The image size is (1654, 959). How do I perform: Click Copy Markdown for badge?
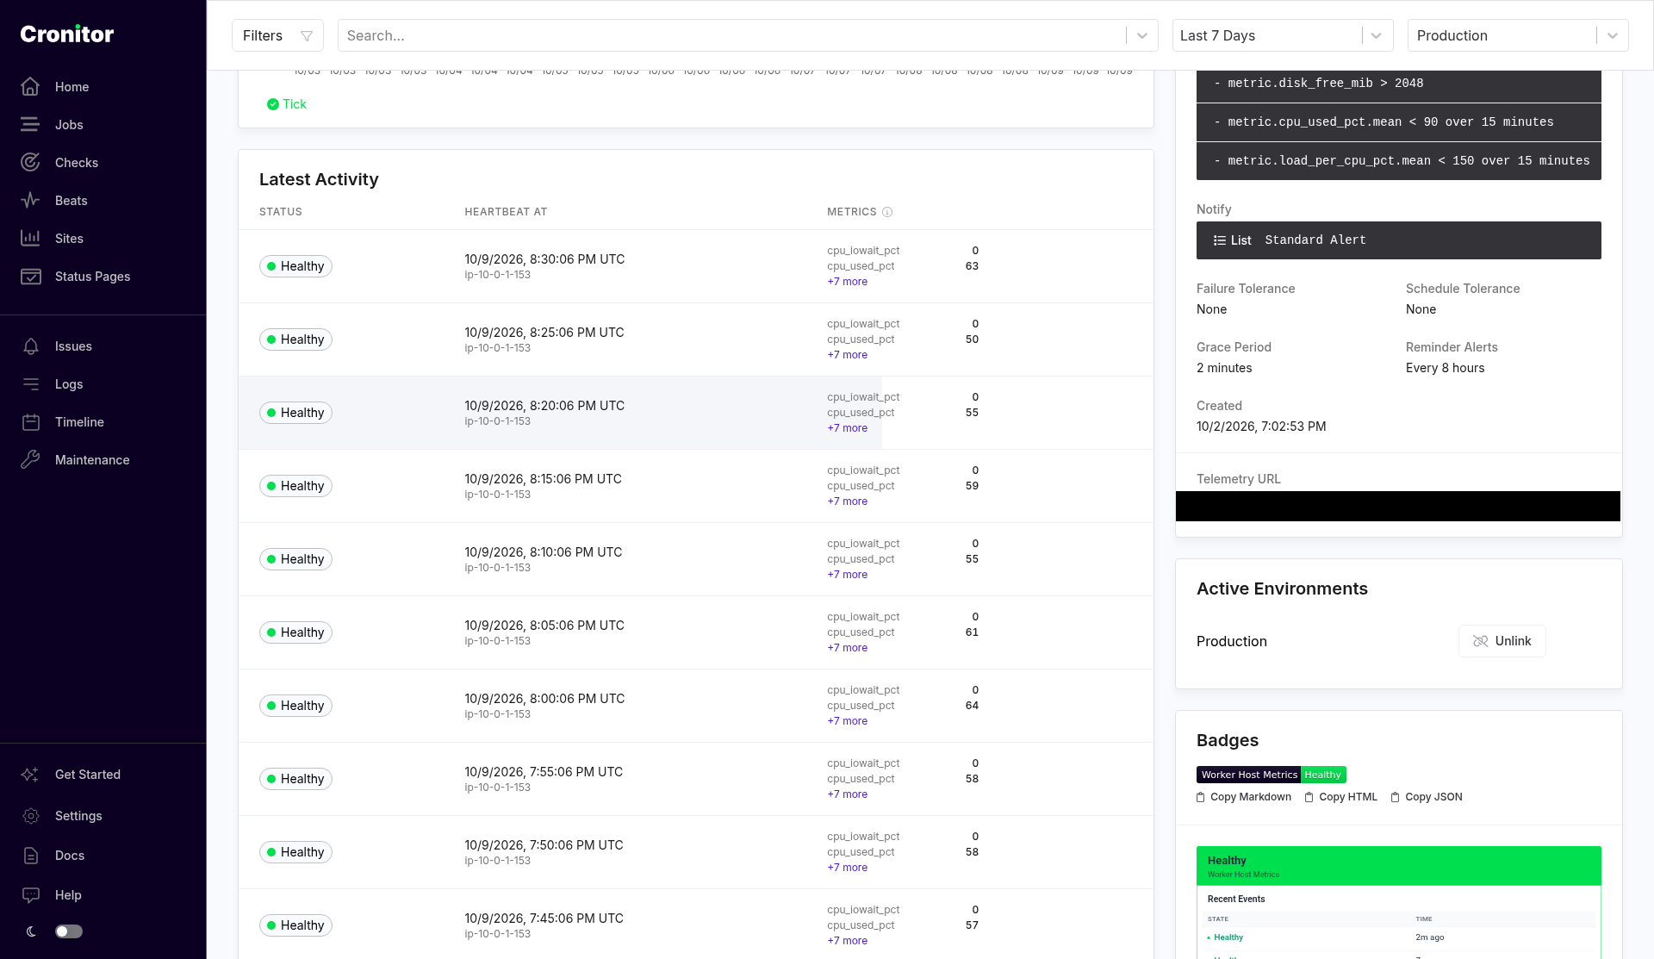pos(1244,797)
